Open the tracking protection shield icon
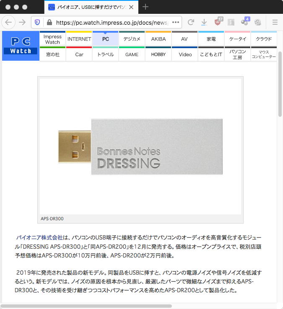 point(37,22)
